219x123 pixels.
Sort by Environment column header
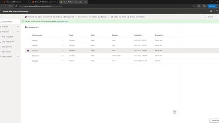(37, 35)
